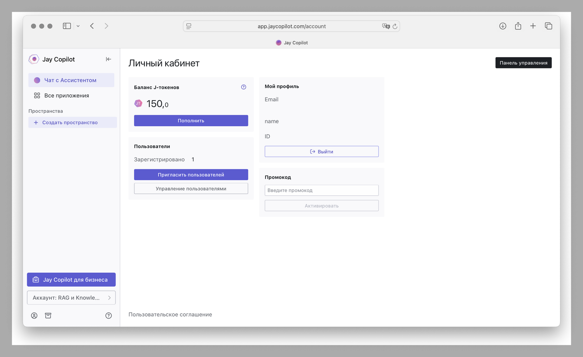Click the Зарегистрировано label
This screenshot has width=583, height=357.
159,160
